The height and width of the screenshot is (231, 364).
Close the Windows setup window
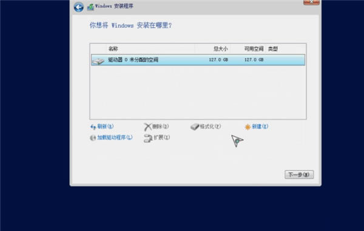[311, 2]
